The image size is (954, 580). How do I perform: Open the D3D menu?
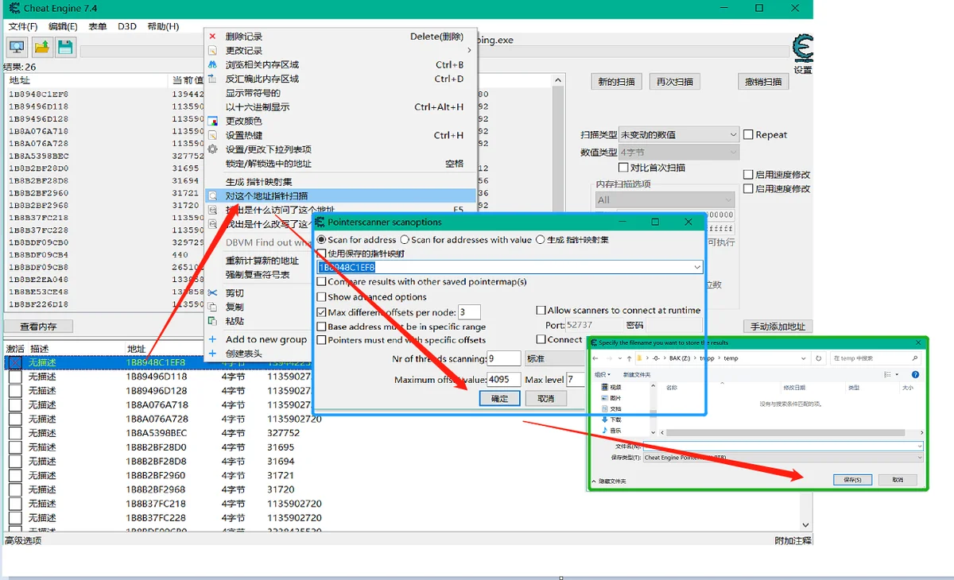pyautogui.click(x=127, y=26)
